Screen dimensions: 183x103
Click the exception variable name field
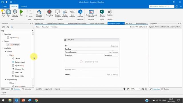pos(111,55)
